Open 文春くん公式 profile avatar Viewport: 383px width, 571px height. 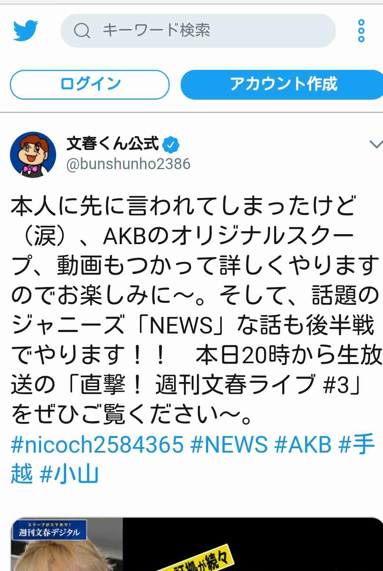point(33,155)
